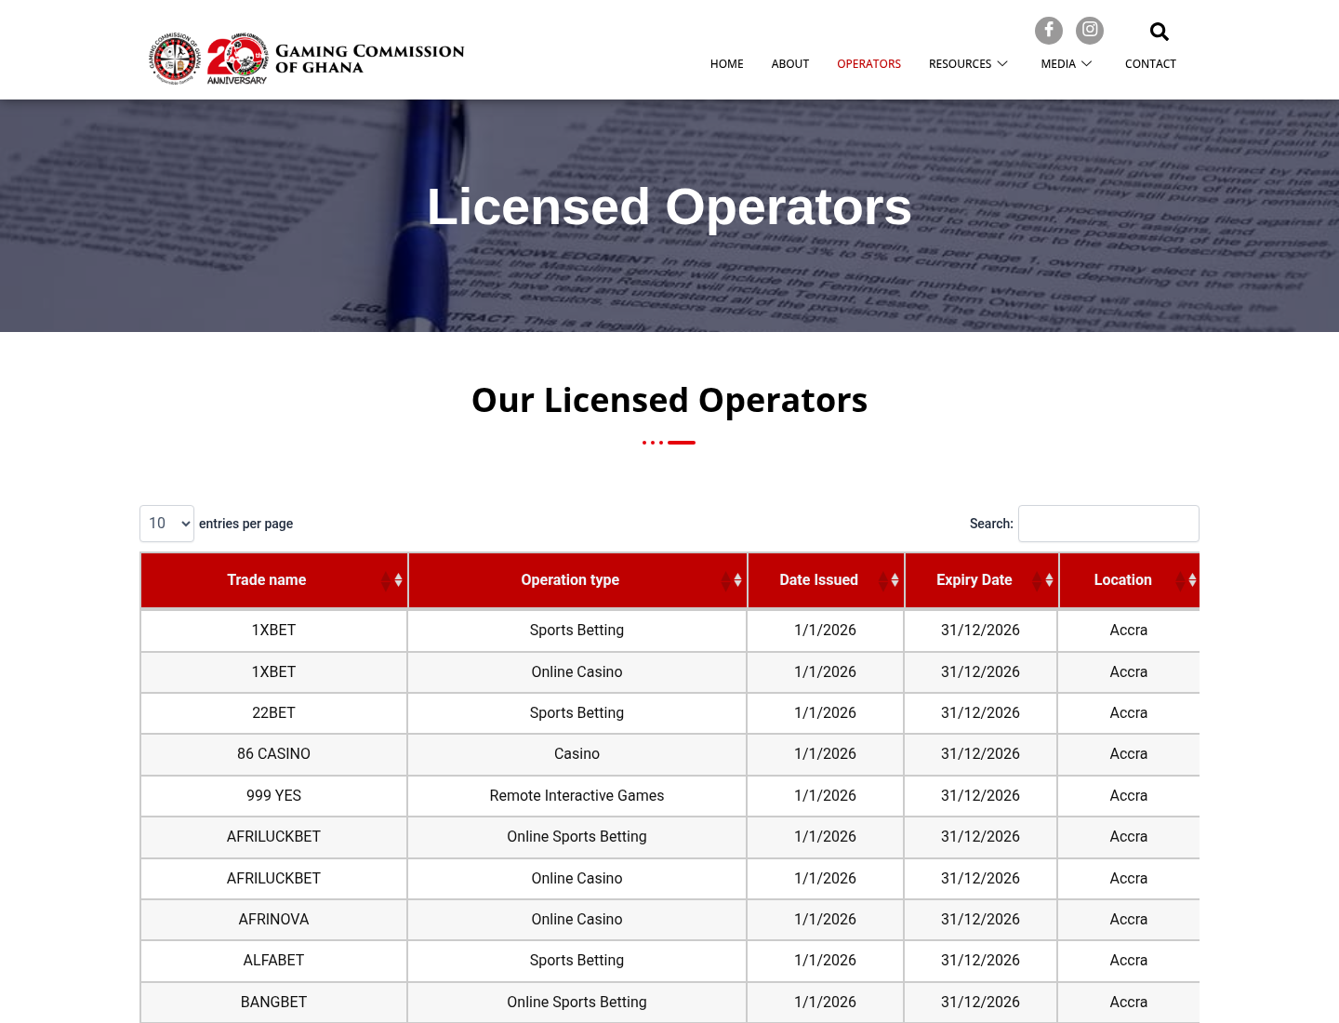Click the Our Licensed Operators heading
The width and height of the screenshot is (1339, 1023).
669,400
